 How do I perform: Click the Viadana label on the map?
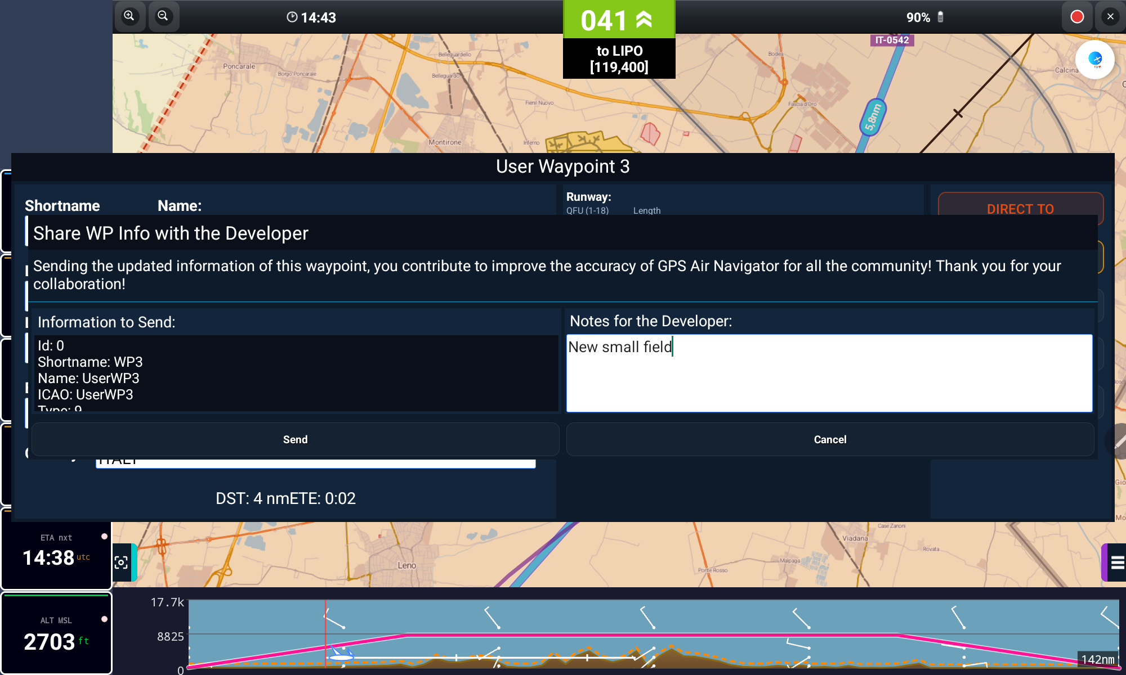click(x=855, y=538)
